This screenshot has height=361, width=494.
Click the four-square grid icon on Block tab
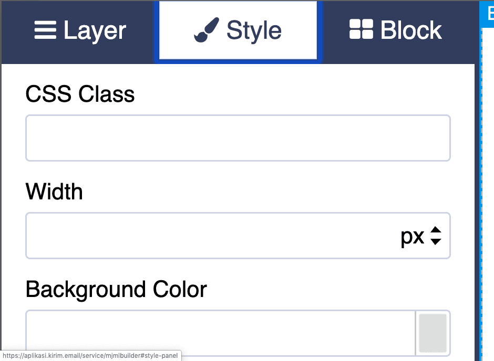tap(361, 30)
